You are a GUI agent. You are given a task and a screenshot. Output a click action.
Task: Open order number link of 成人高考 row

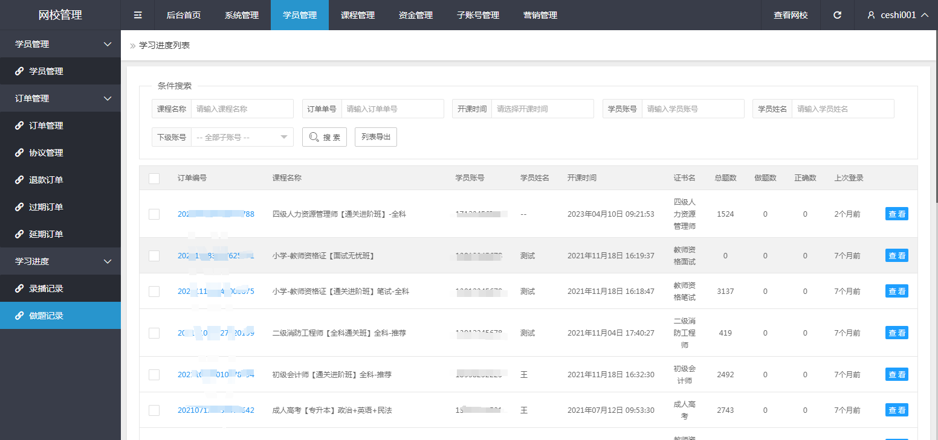tap(216, 410)
